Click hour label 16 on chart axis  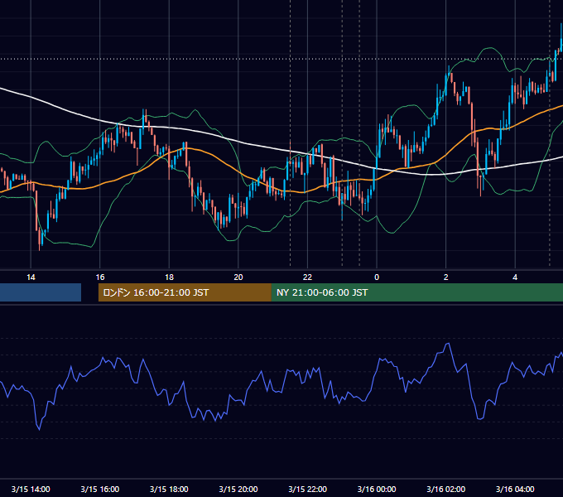[x=100, y=277]
